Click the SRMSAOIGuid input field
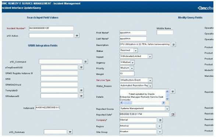Viewport: 216px width, 137px height. click(59, 84)
